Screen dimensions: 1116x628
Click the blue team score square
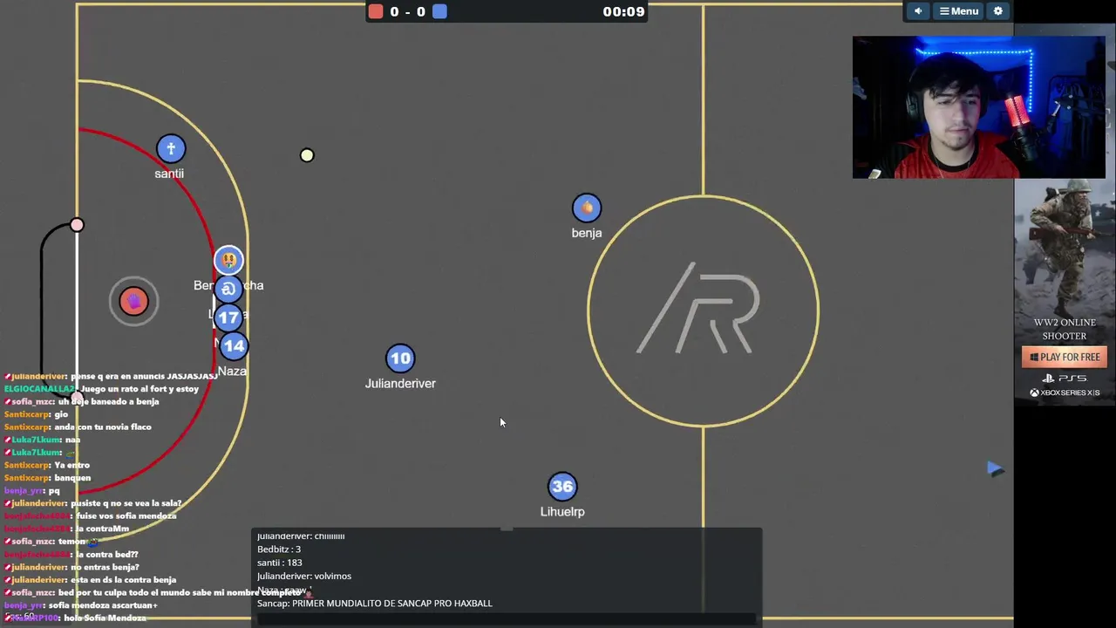[x=440, y=11]
